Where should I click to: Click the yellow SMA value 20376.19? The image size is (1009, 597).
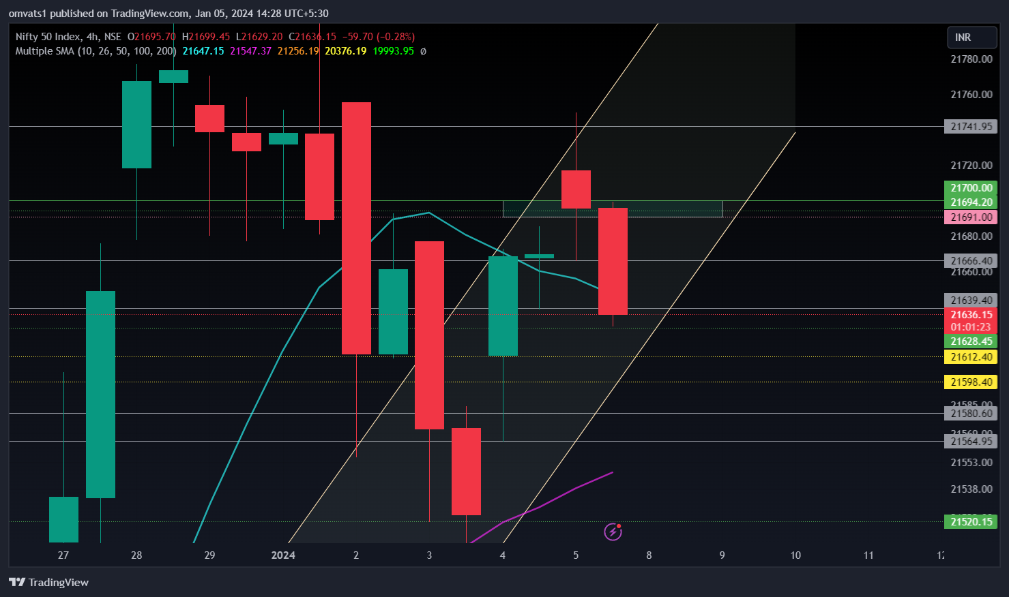(345, 51)
